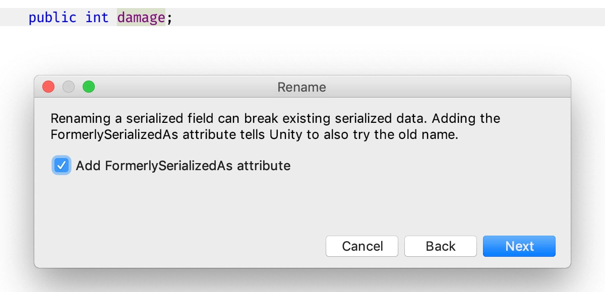Click the int type keyword in code

pyautogui.click(x=97, y=18)
